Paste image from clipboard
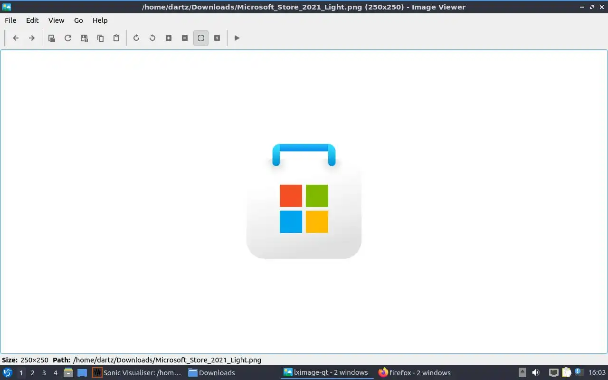This screenshot has height=380, width=608. (x=116, y=38)
